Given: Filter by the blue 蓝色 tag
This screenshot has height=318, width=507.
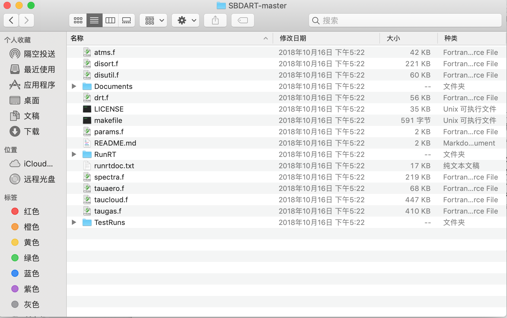Looking at the screenshot, I should tap(25, 274).
